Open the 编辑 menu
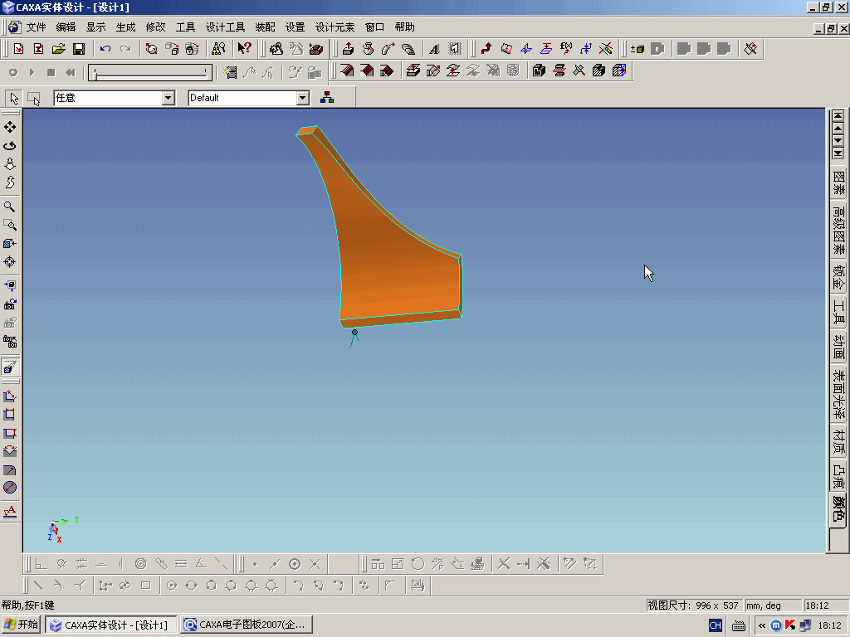The height and width of the screenshot is (637, 850). (x=66, y=27)
